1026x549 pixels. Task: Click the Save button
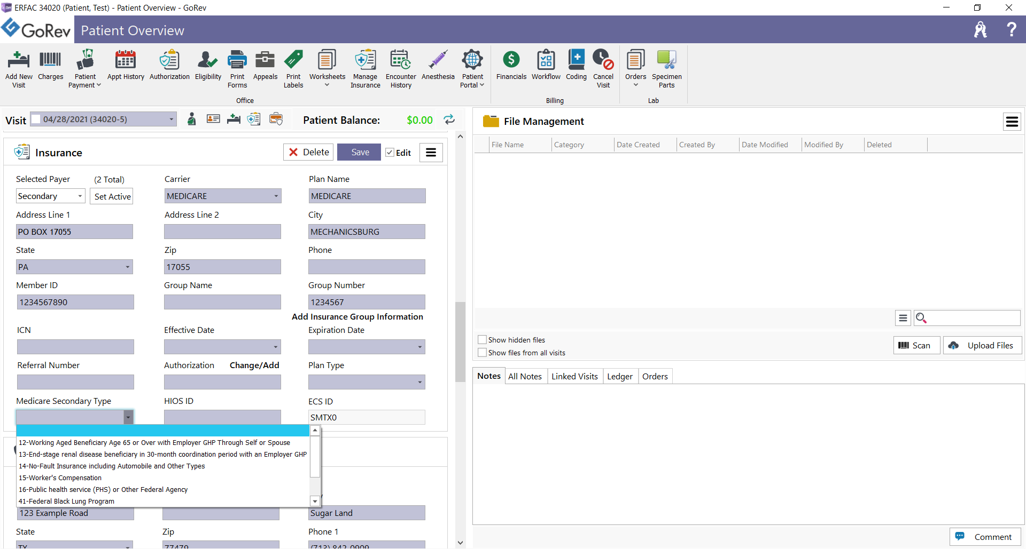point(359,153)
